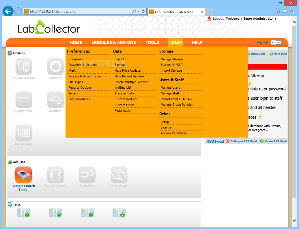Select Organisms under Preferences

click(76, 59)
